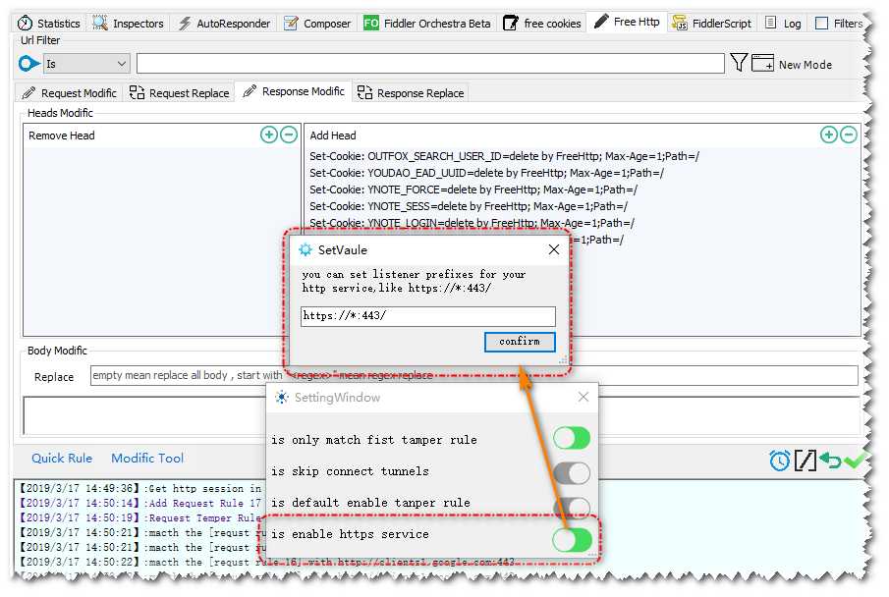Image resolution: width=889 pixels, height=597 pixels.
Task: Open the Filters tab
Action: 839,24
